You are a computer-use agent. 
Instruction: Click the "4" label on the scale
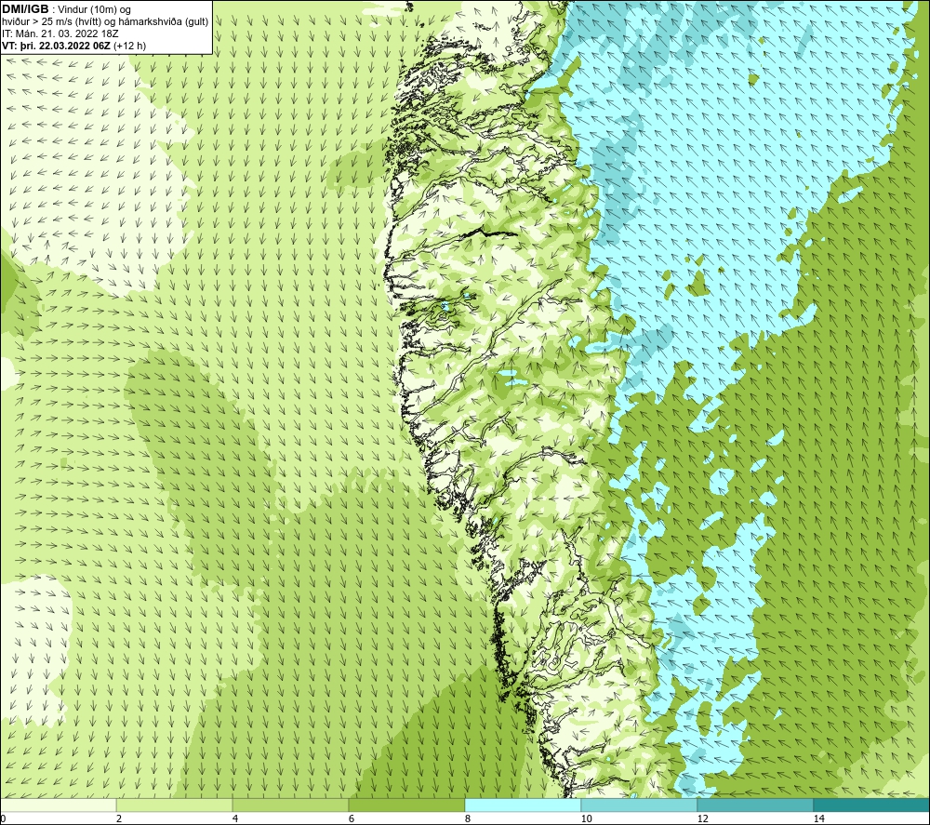[235, 818]
